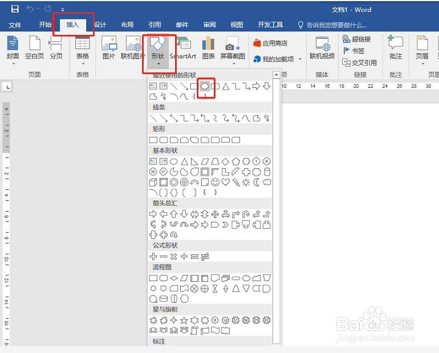Insert a 批注 comment

396,47
